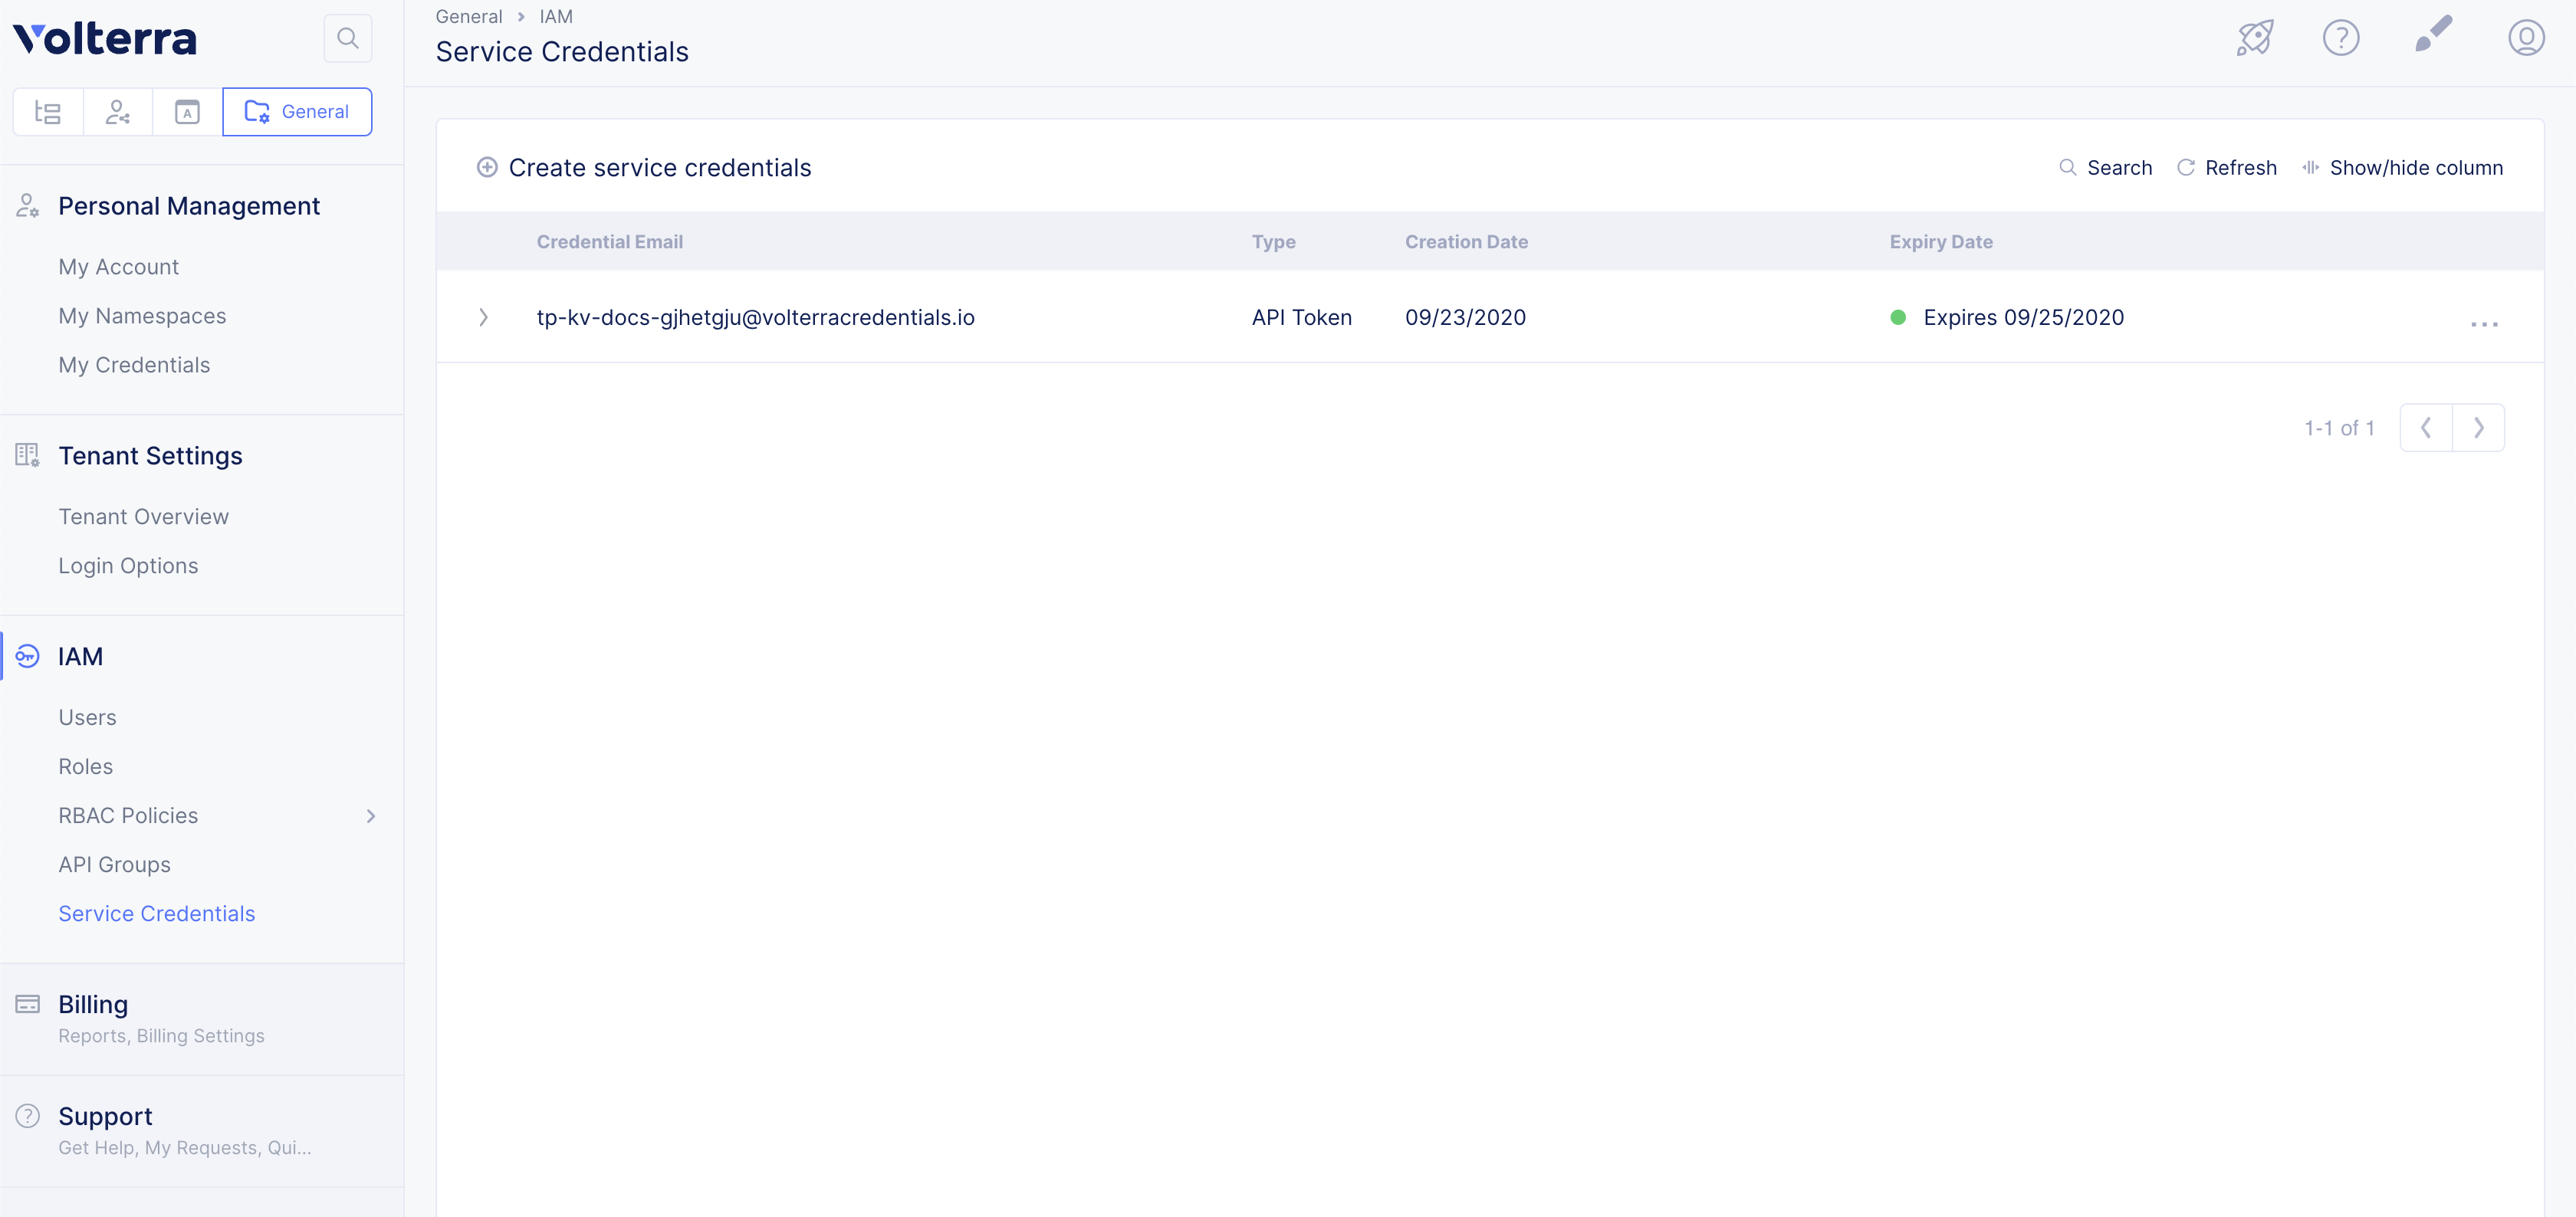Select Service Credentials in sidebar
Screen dimensions: 2576x1217
[x=156, y=914]
